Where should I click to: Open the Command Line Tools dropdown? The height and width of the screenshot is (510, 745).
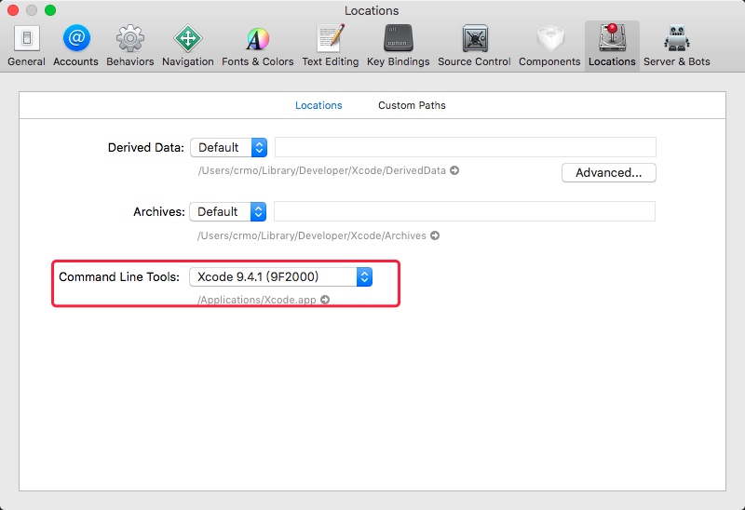pyautogui.click(x=280, y=276)
